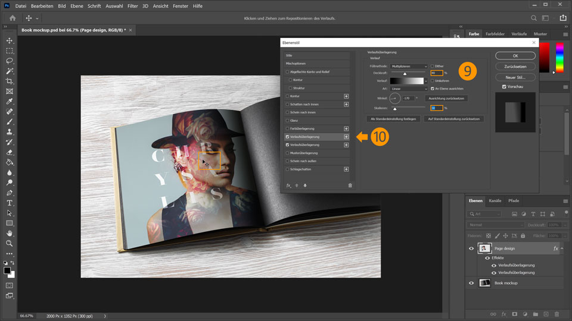The width and height of the screenshot is (572, 321).
Task: Click Neuer Stil... button
Action: pos(515,77)
